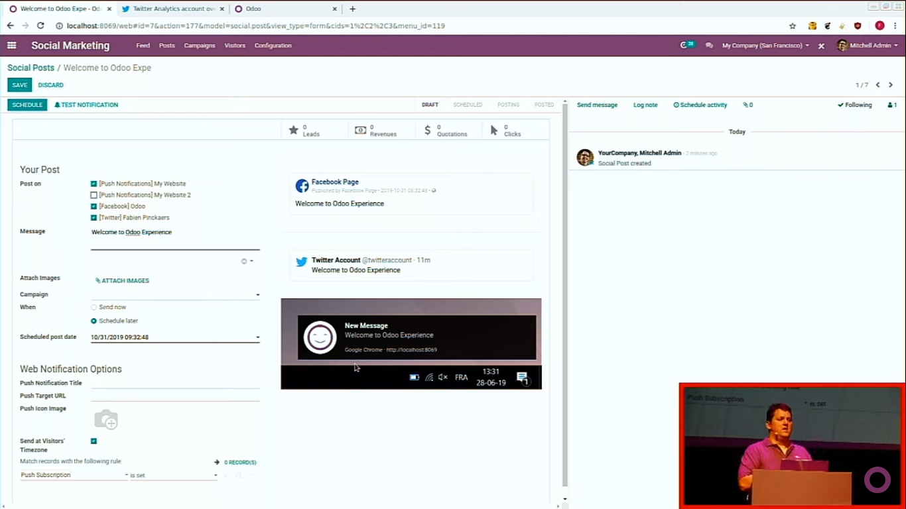Click Schedule activity in the chatter

(x=700, y=105)
